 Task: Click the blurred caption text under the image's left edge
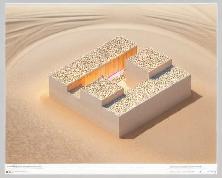point(24,167)
